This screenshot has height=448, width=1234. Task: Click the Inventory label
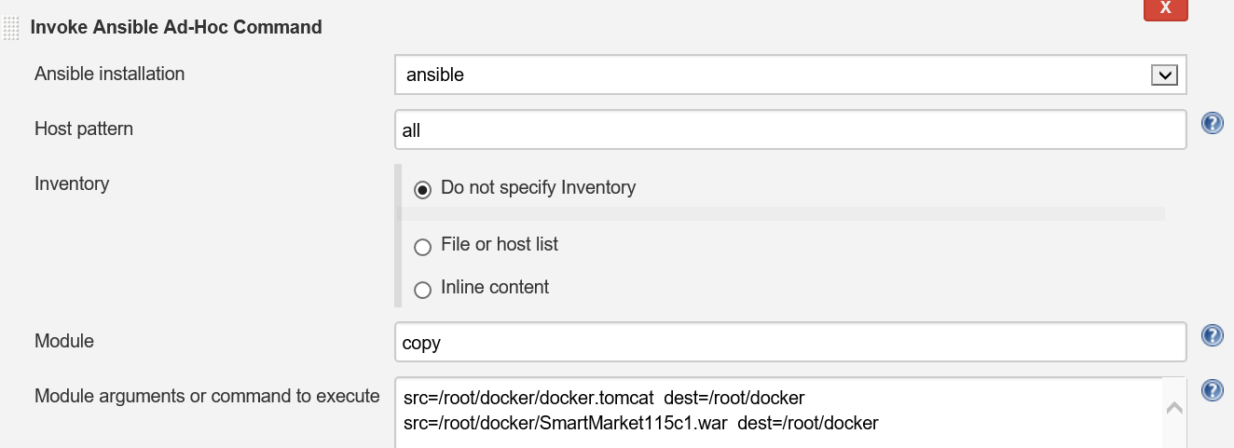72,183
